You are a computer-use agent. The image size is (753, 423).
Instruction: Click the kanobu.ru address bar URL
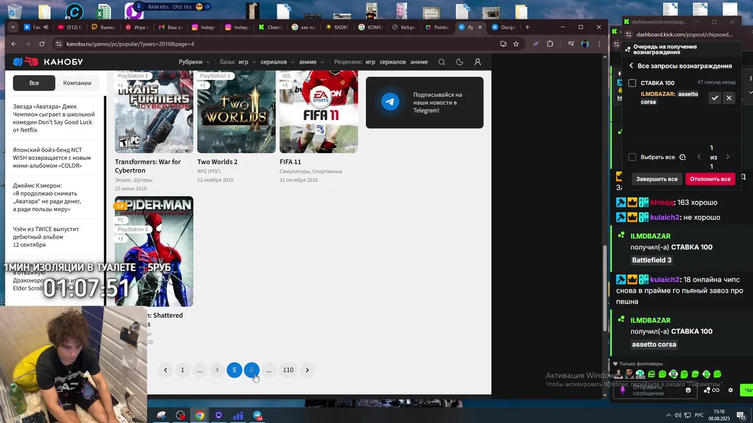click(130, 43)
